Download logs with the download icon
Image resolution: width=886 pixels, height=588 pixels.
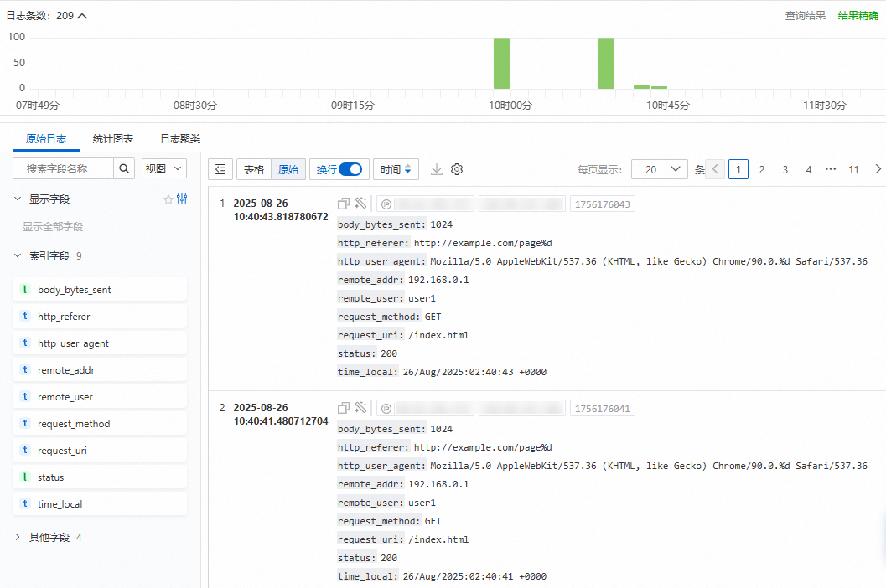click(x=436, y=169)
